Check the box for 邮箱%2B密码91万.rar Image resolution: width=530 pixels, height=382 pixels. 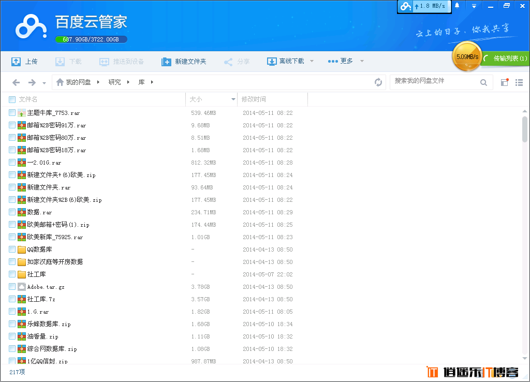(x=12, y=125)
